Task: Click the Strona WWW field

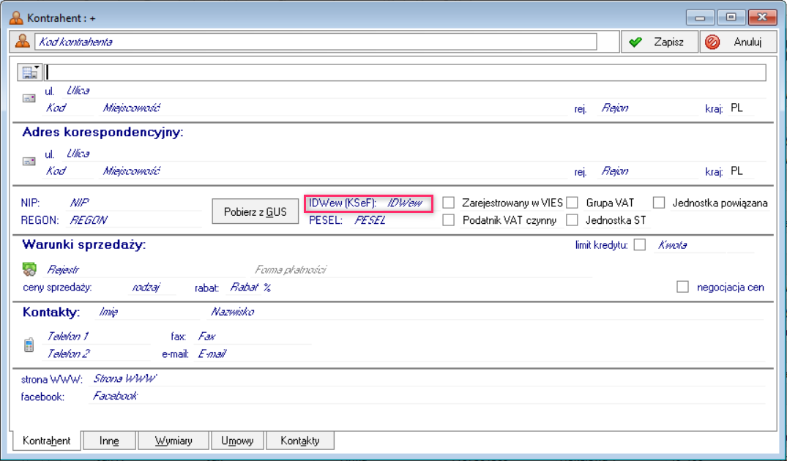Action: point(428,379)
